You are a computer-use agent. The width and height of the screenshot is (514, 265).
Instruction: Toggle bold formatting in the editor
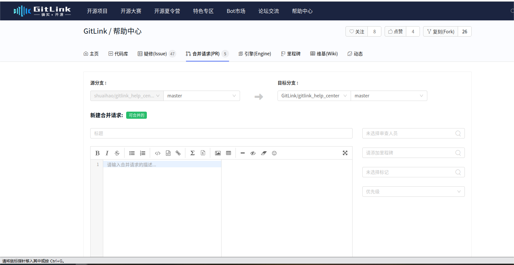click(97, 153)
